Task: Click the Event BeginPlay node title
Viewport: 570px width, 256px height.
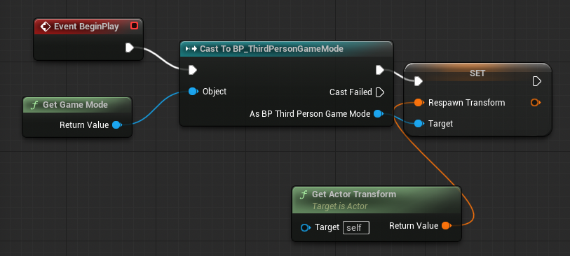Action: click(86, 27)
